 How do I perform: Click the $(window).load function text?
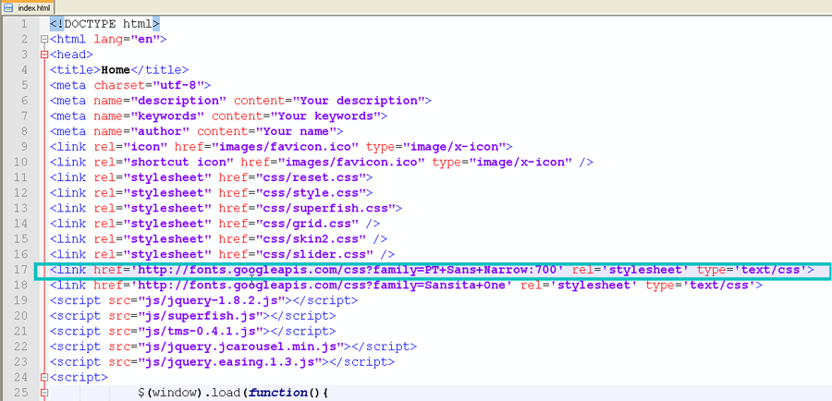point(234,393)
